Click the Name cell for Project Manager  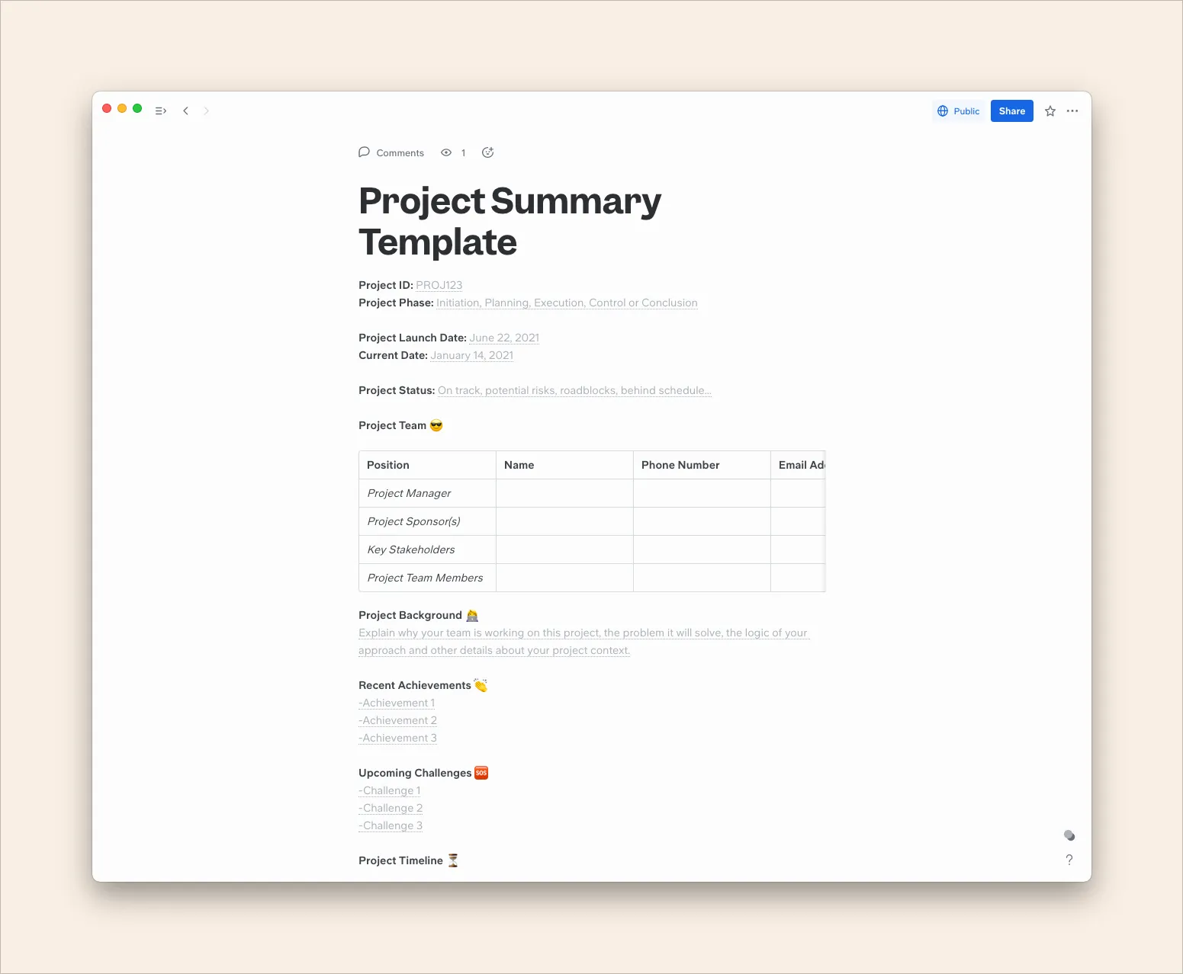coord(564,493)
